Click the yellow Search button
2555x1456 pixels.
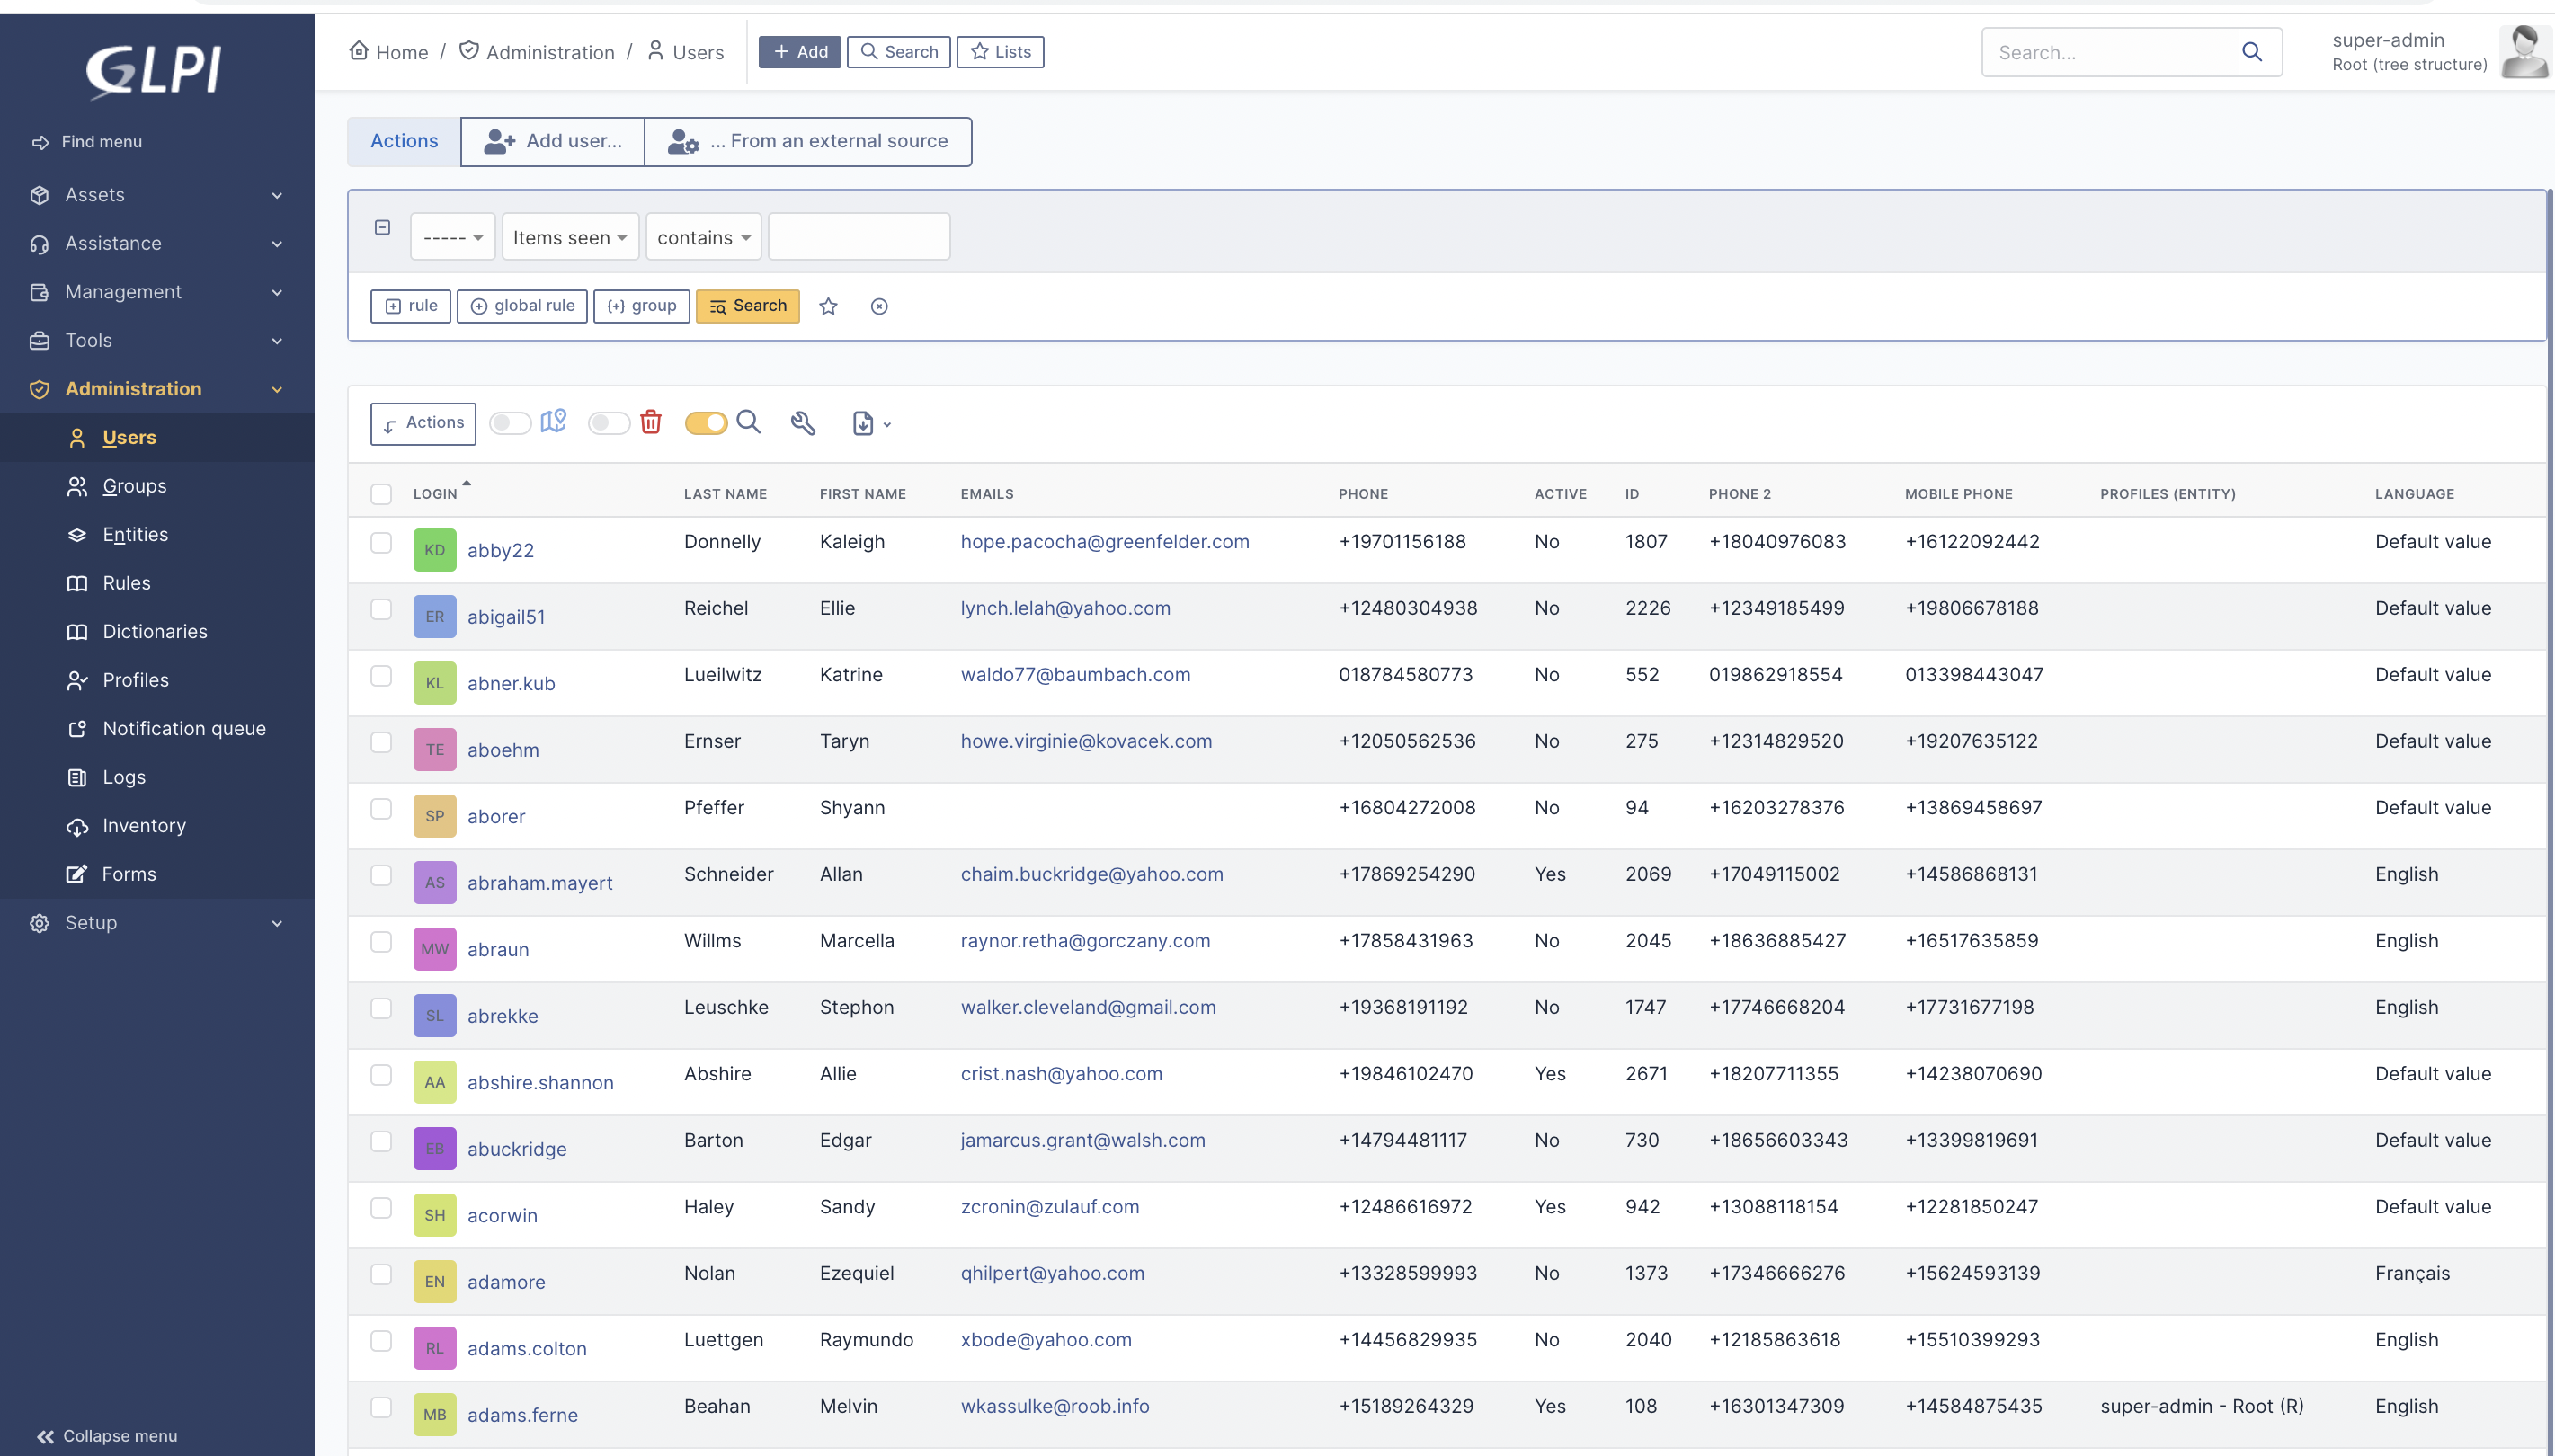coord(748,306)
